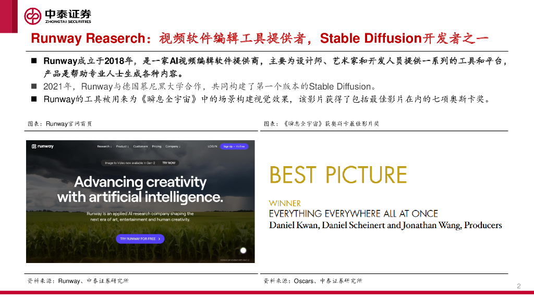Click the ZHONGTAI SECURITIES wordmark text

click(68, 21)
